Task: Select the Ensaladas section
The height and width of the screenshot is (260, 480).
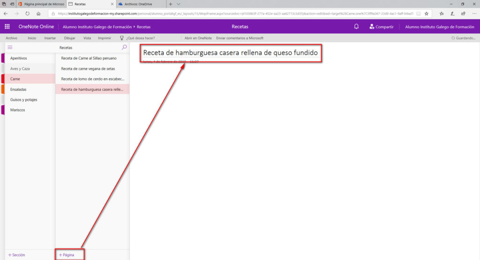Action: point(18,89)
